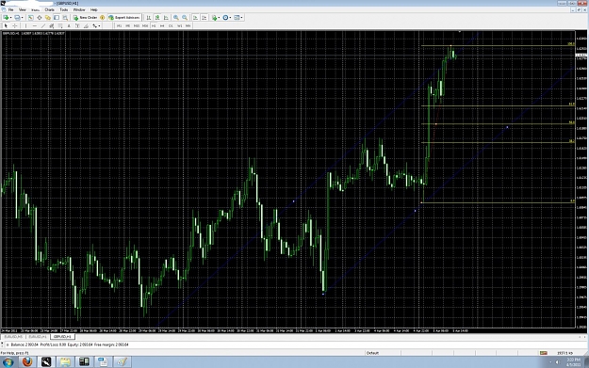Viewport: 589px width, 368px height.
Task: Open the Help menu
Action: [94, 9]
